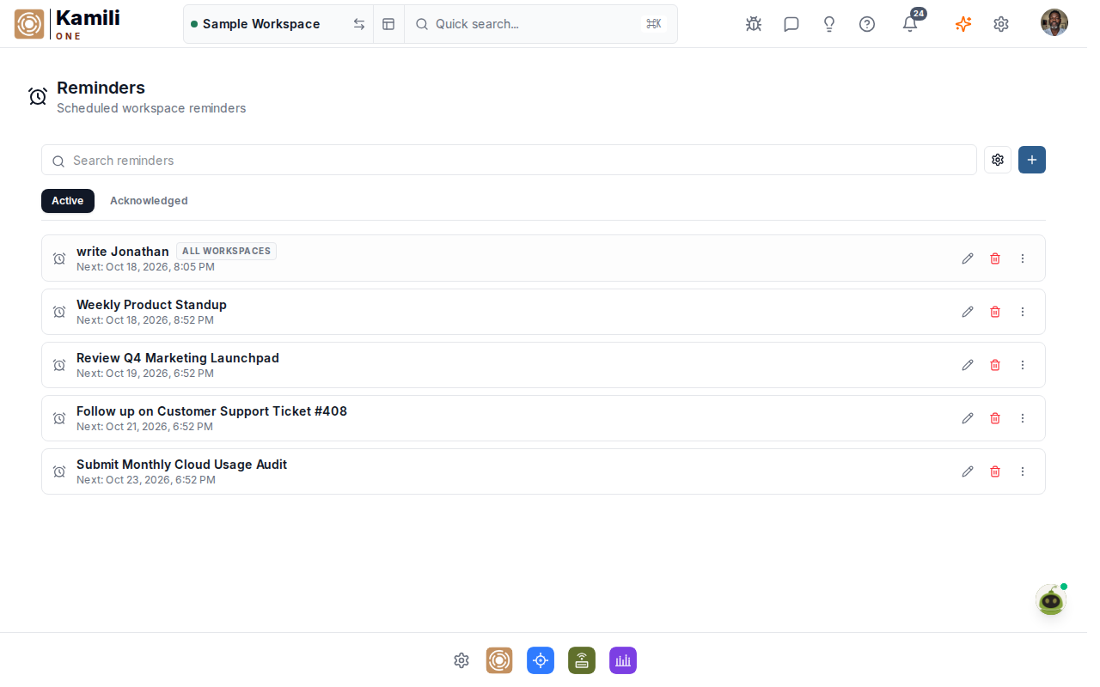The height and width of the screenshot is (687, 1100).
Task: Edit the Weekly Product Standup reminder
Action: (968, 312)
